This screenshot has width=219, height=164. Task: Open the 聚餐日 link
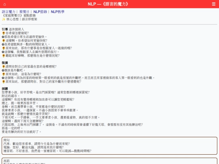click(x=24, y=12)
